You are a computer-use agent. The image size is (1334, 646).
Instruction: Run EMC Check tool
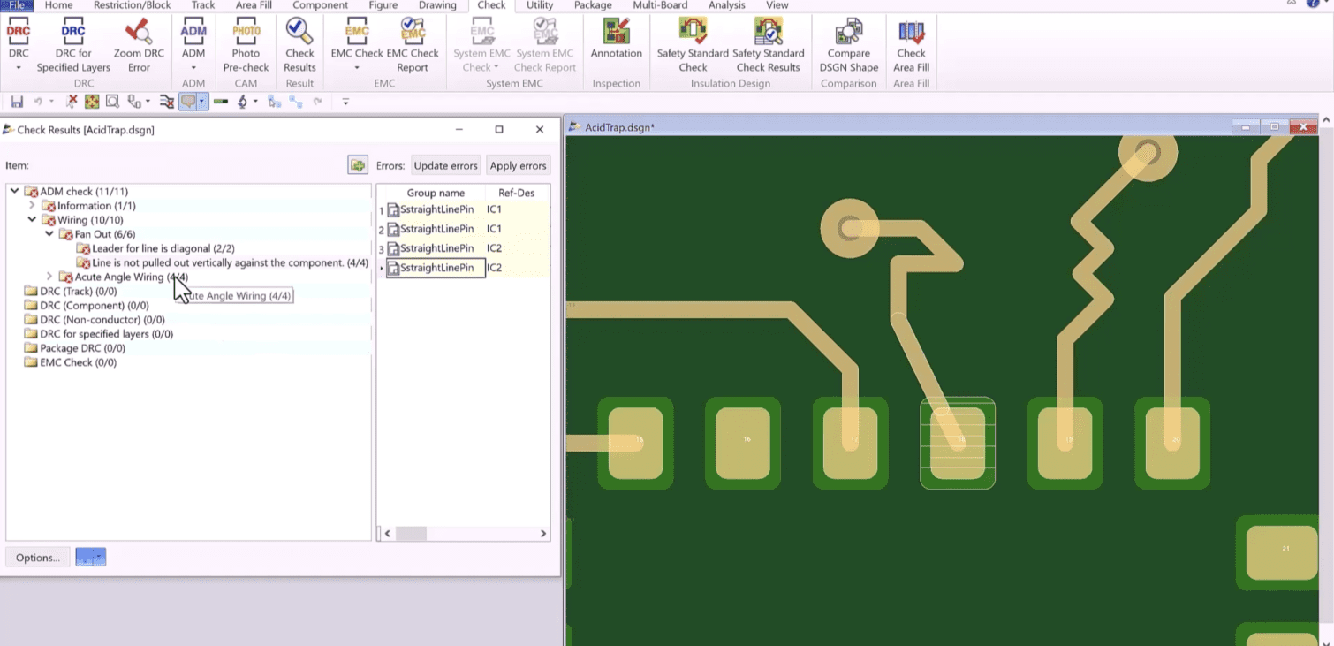coord(357,35)
